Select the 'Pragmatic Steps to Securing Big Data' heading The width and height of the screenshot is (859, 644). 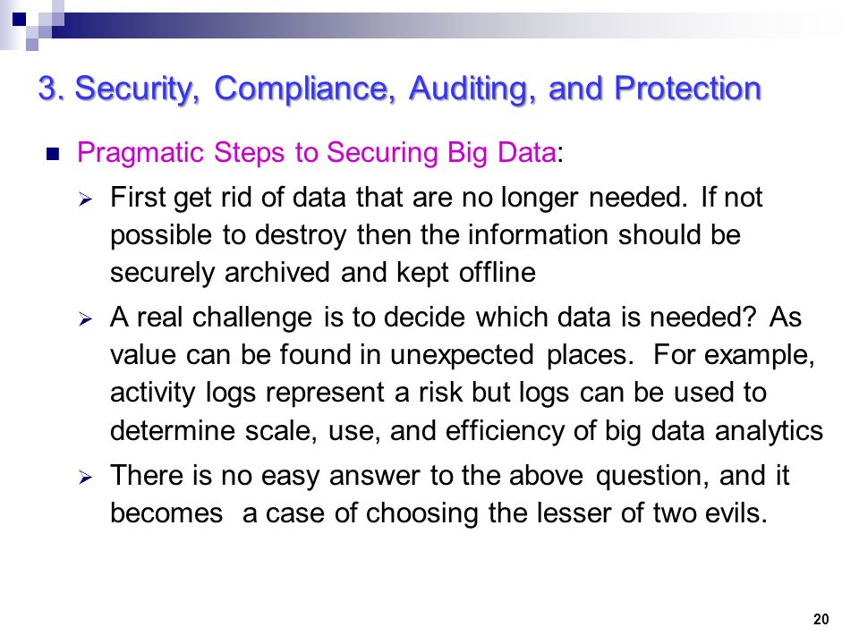317,152
